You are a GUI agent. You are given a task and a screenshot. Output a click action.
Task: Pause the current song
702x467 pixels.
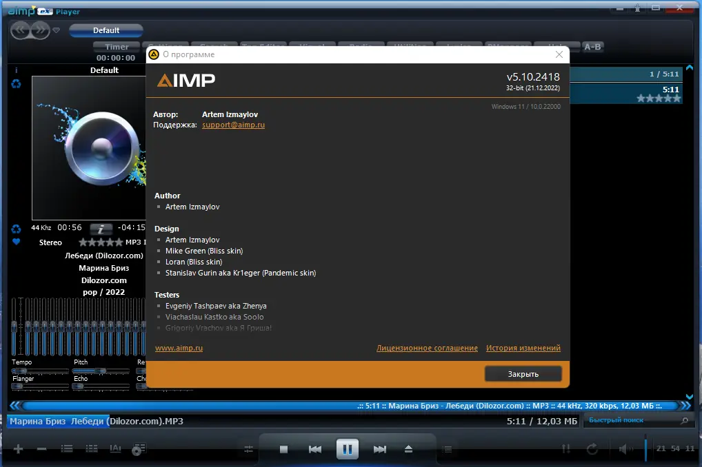(x=348, y=449)
